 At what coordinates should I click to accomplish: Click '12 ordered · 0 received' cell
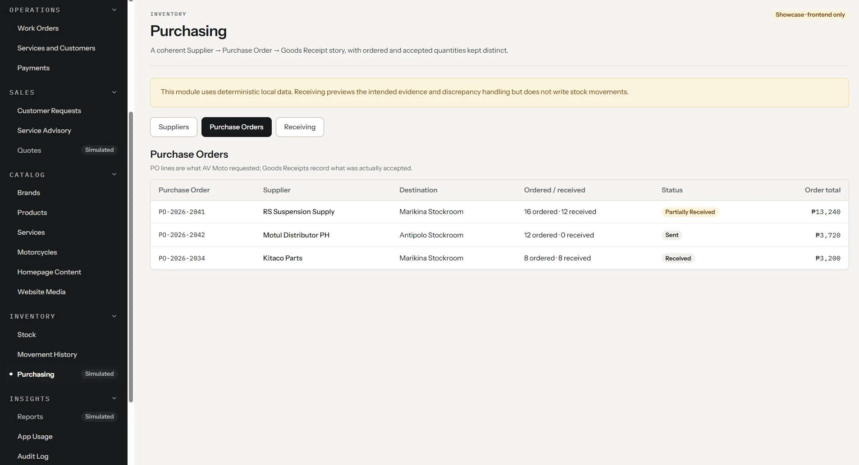click(x=559, y=235)
